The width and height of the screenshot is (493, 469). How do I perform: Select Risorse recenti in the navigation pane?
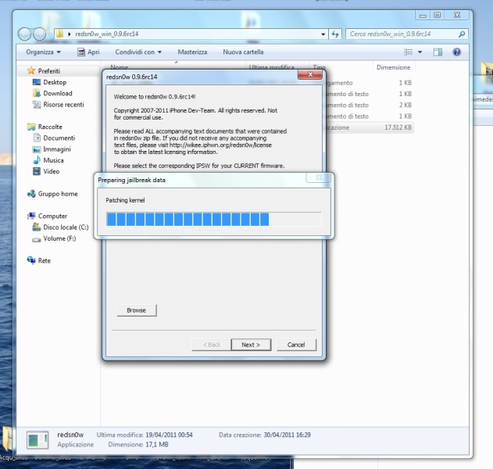tap(63, 105)
